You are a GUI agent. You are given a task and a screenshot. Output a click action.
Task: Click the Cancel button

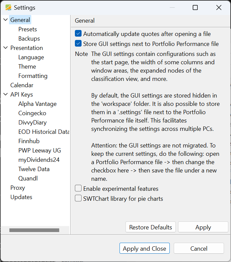(x=199, y=248)
